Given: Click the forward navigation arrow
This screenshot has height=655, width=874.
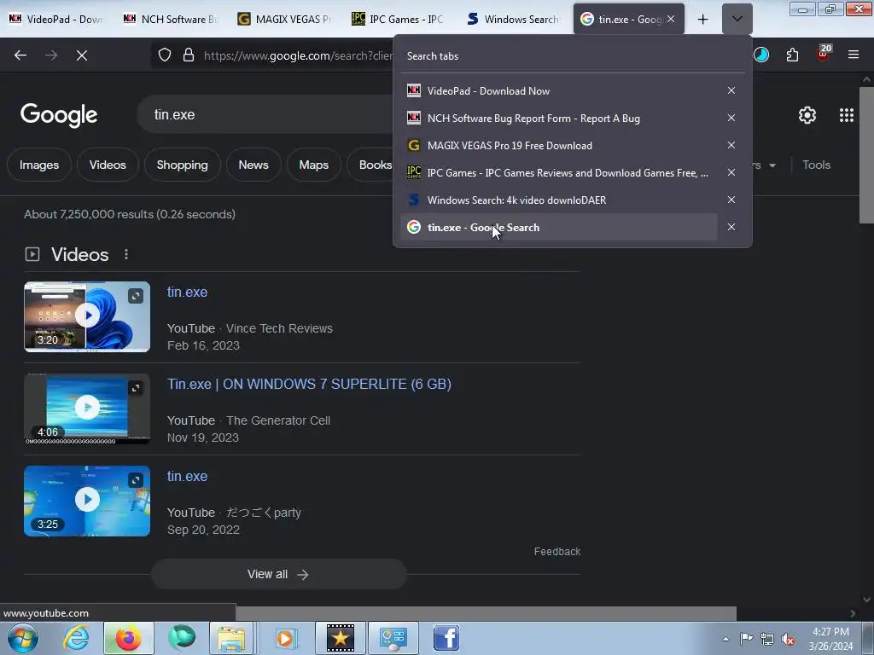Looking at the screenshot, I should pos(51,55).
